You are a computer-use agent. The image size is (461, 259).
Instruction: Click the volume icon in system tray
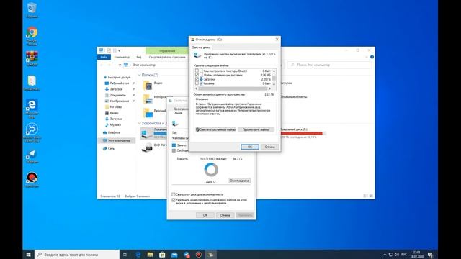point(397,255)
